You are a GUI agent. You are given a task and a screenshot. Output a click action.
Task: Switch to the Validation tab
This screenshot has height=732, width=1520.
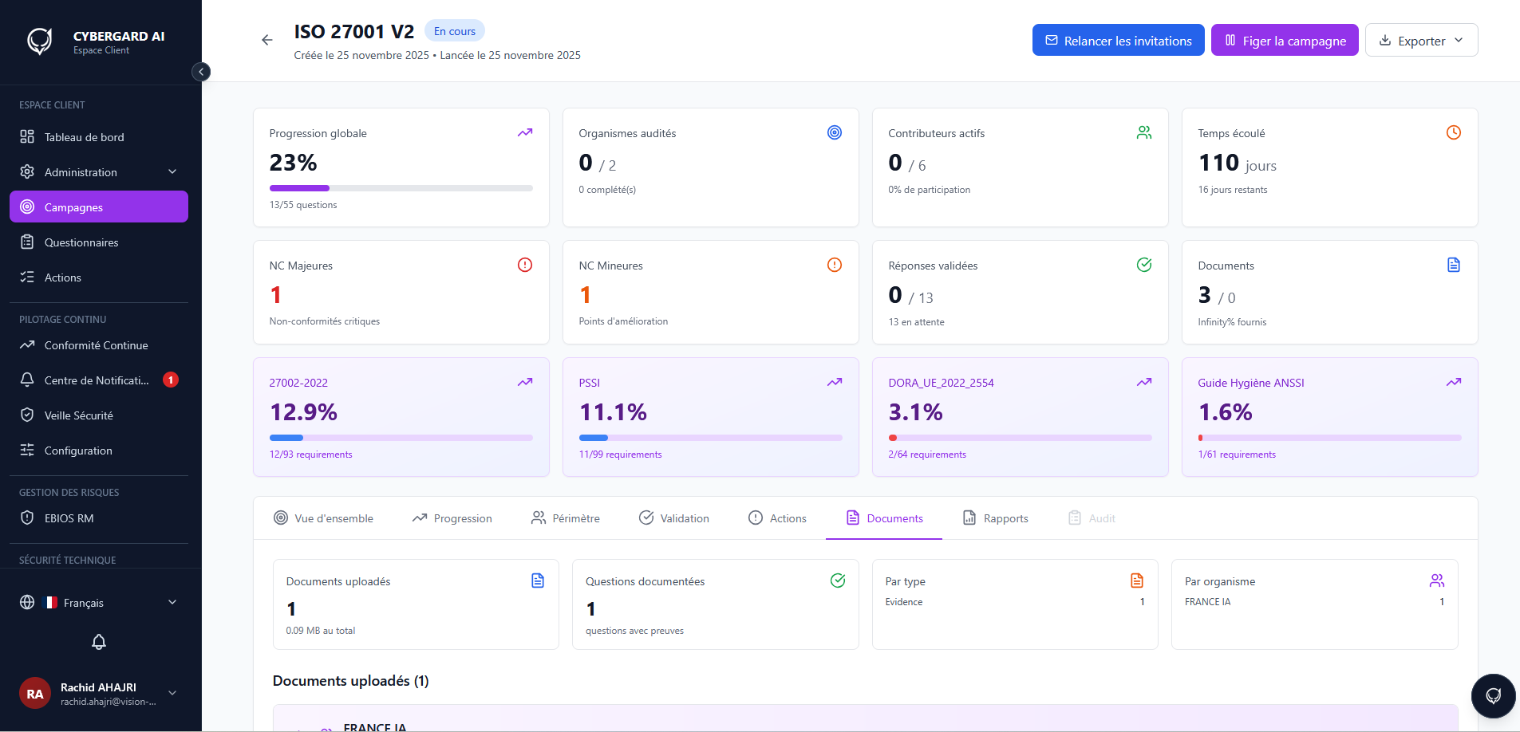pyautogui.click(x=674, y=518)
